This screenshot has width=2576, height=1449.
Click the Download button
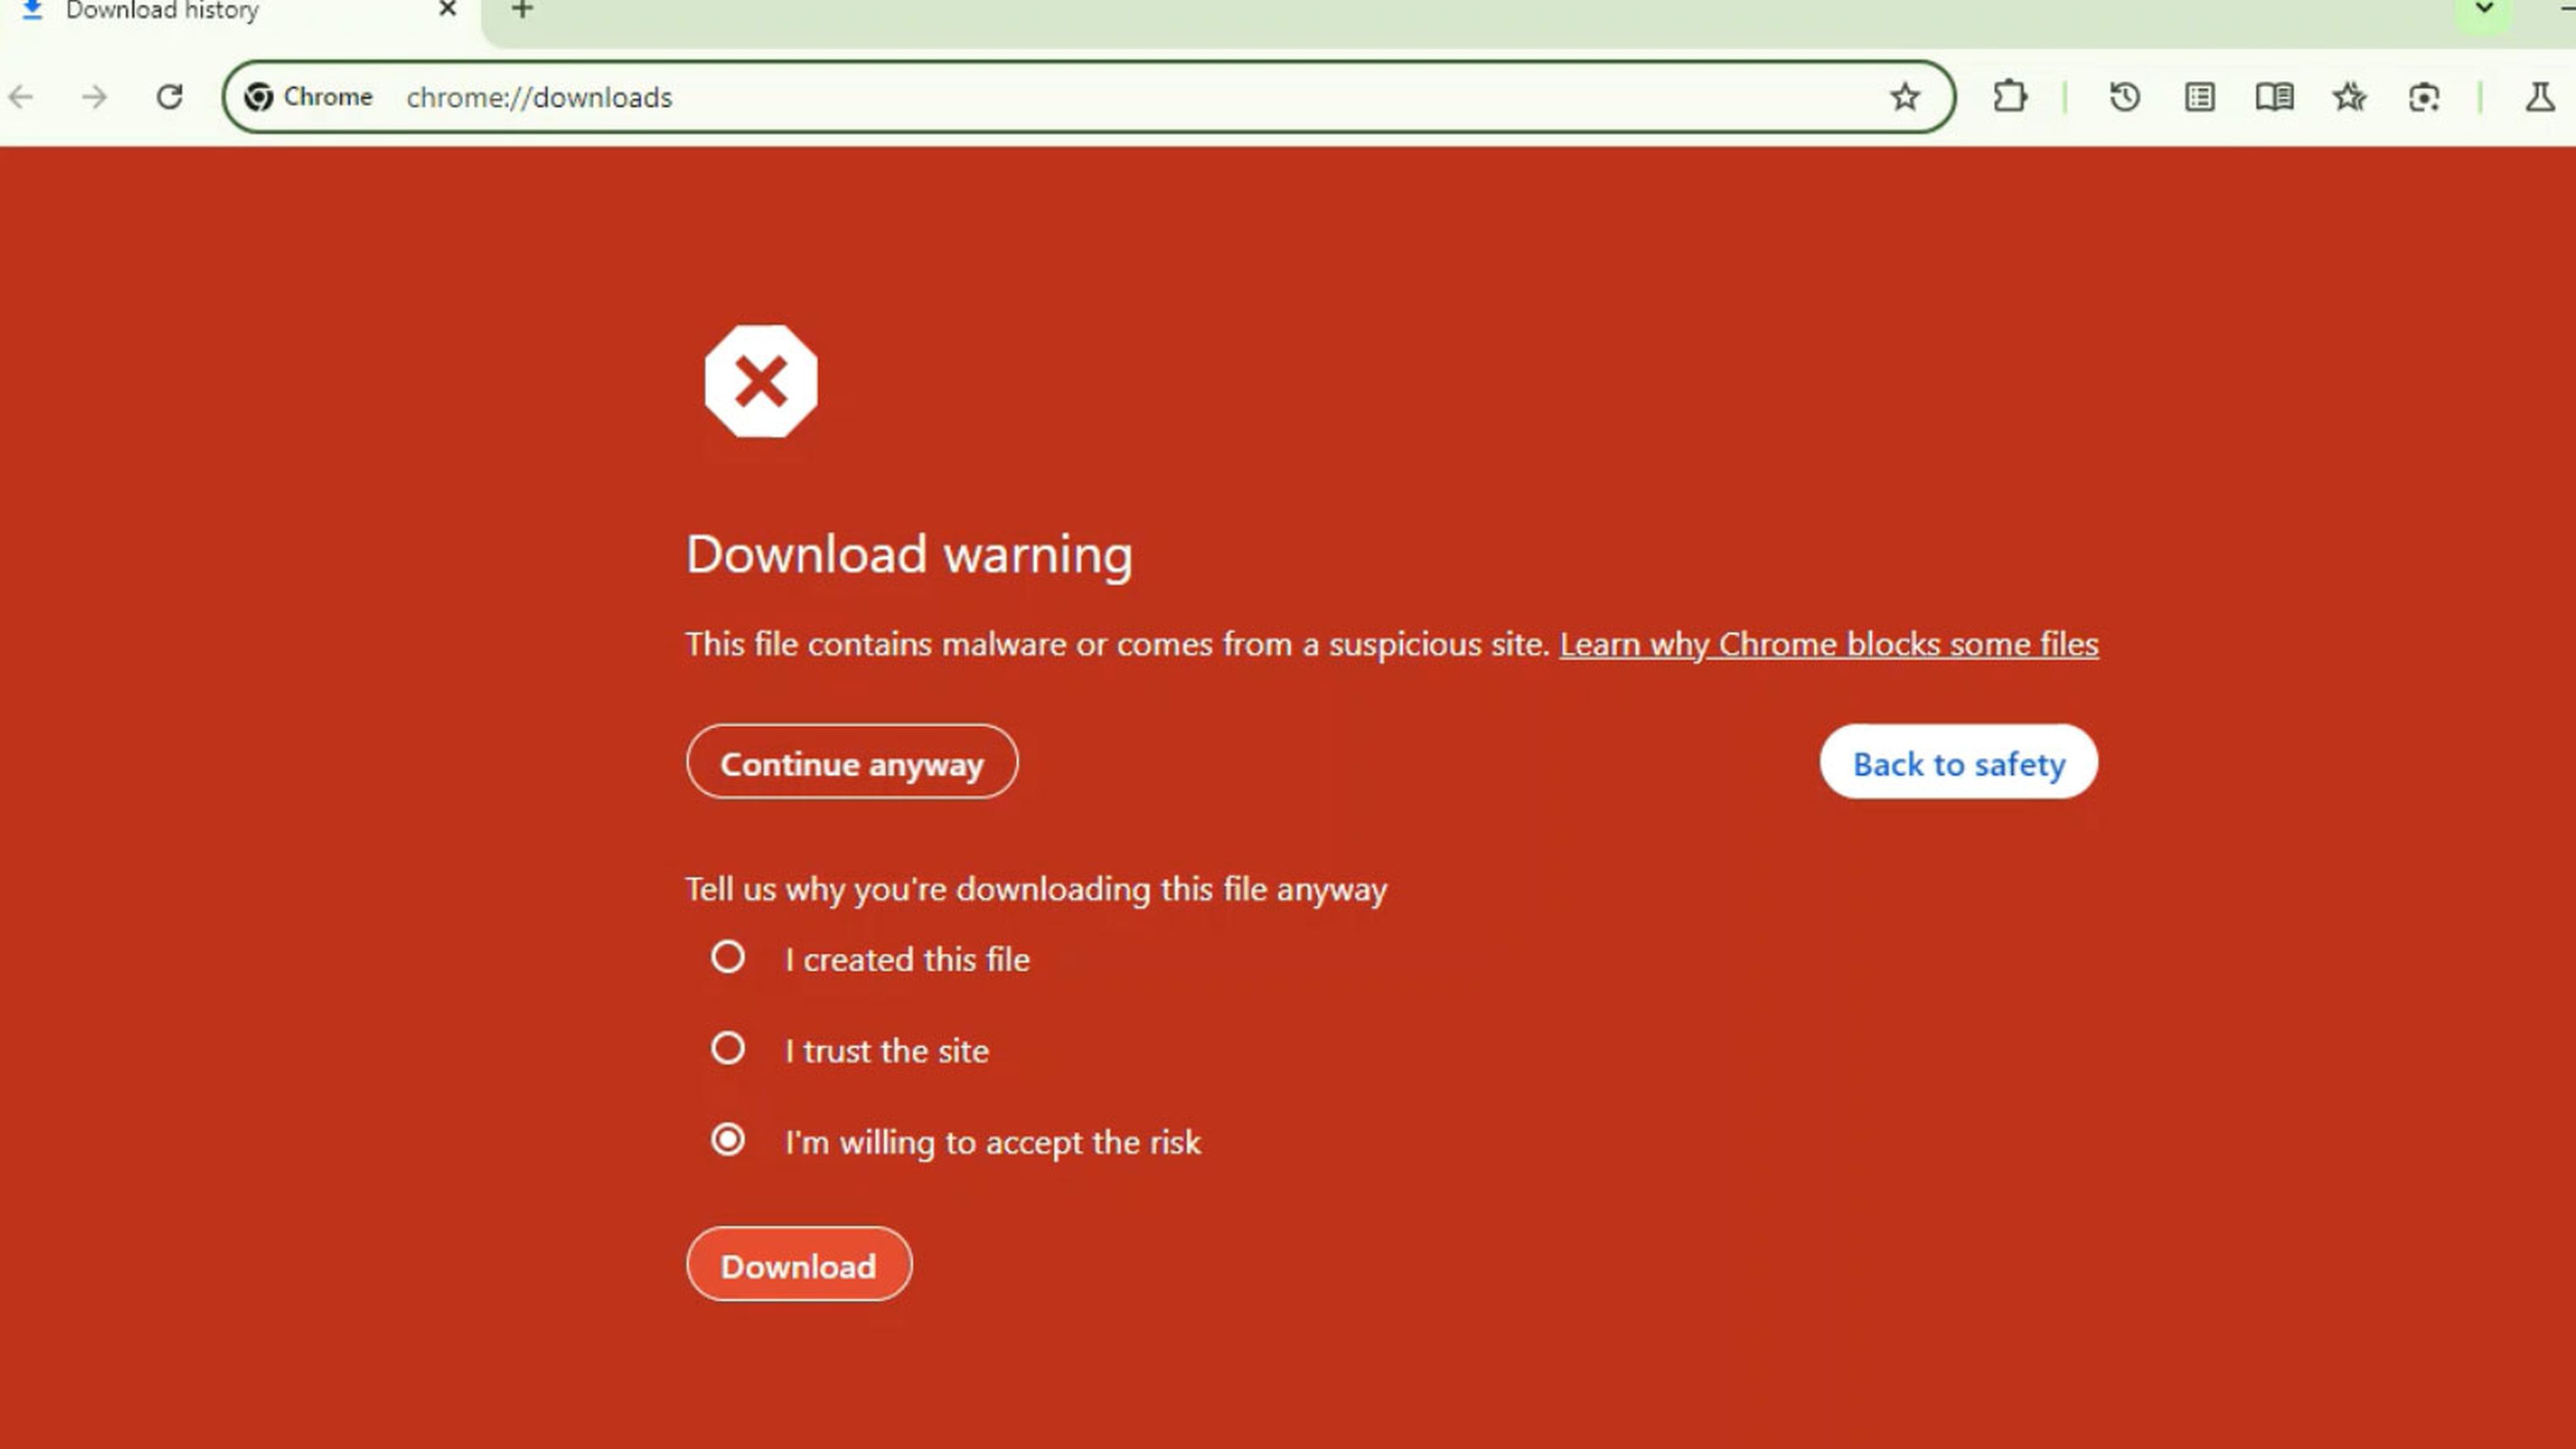799,1265
